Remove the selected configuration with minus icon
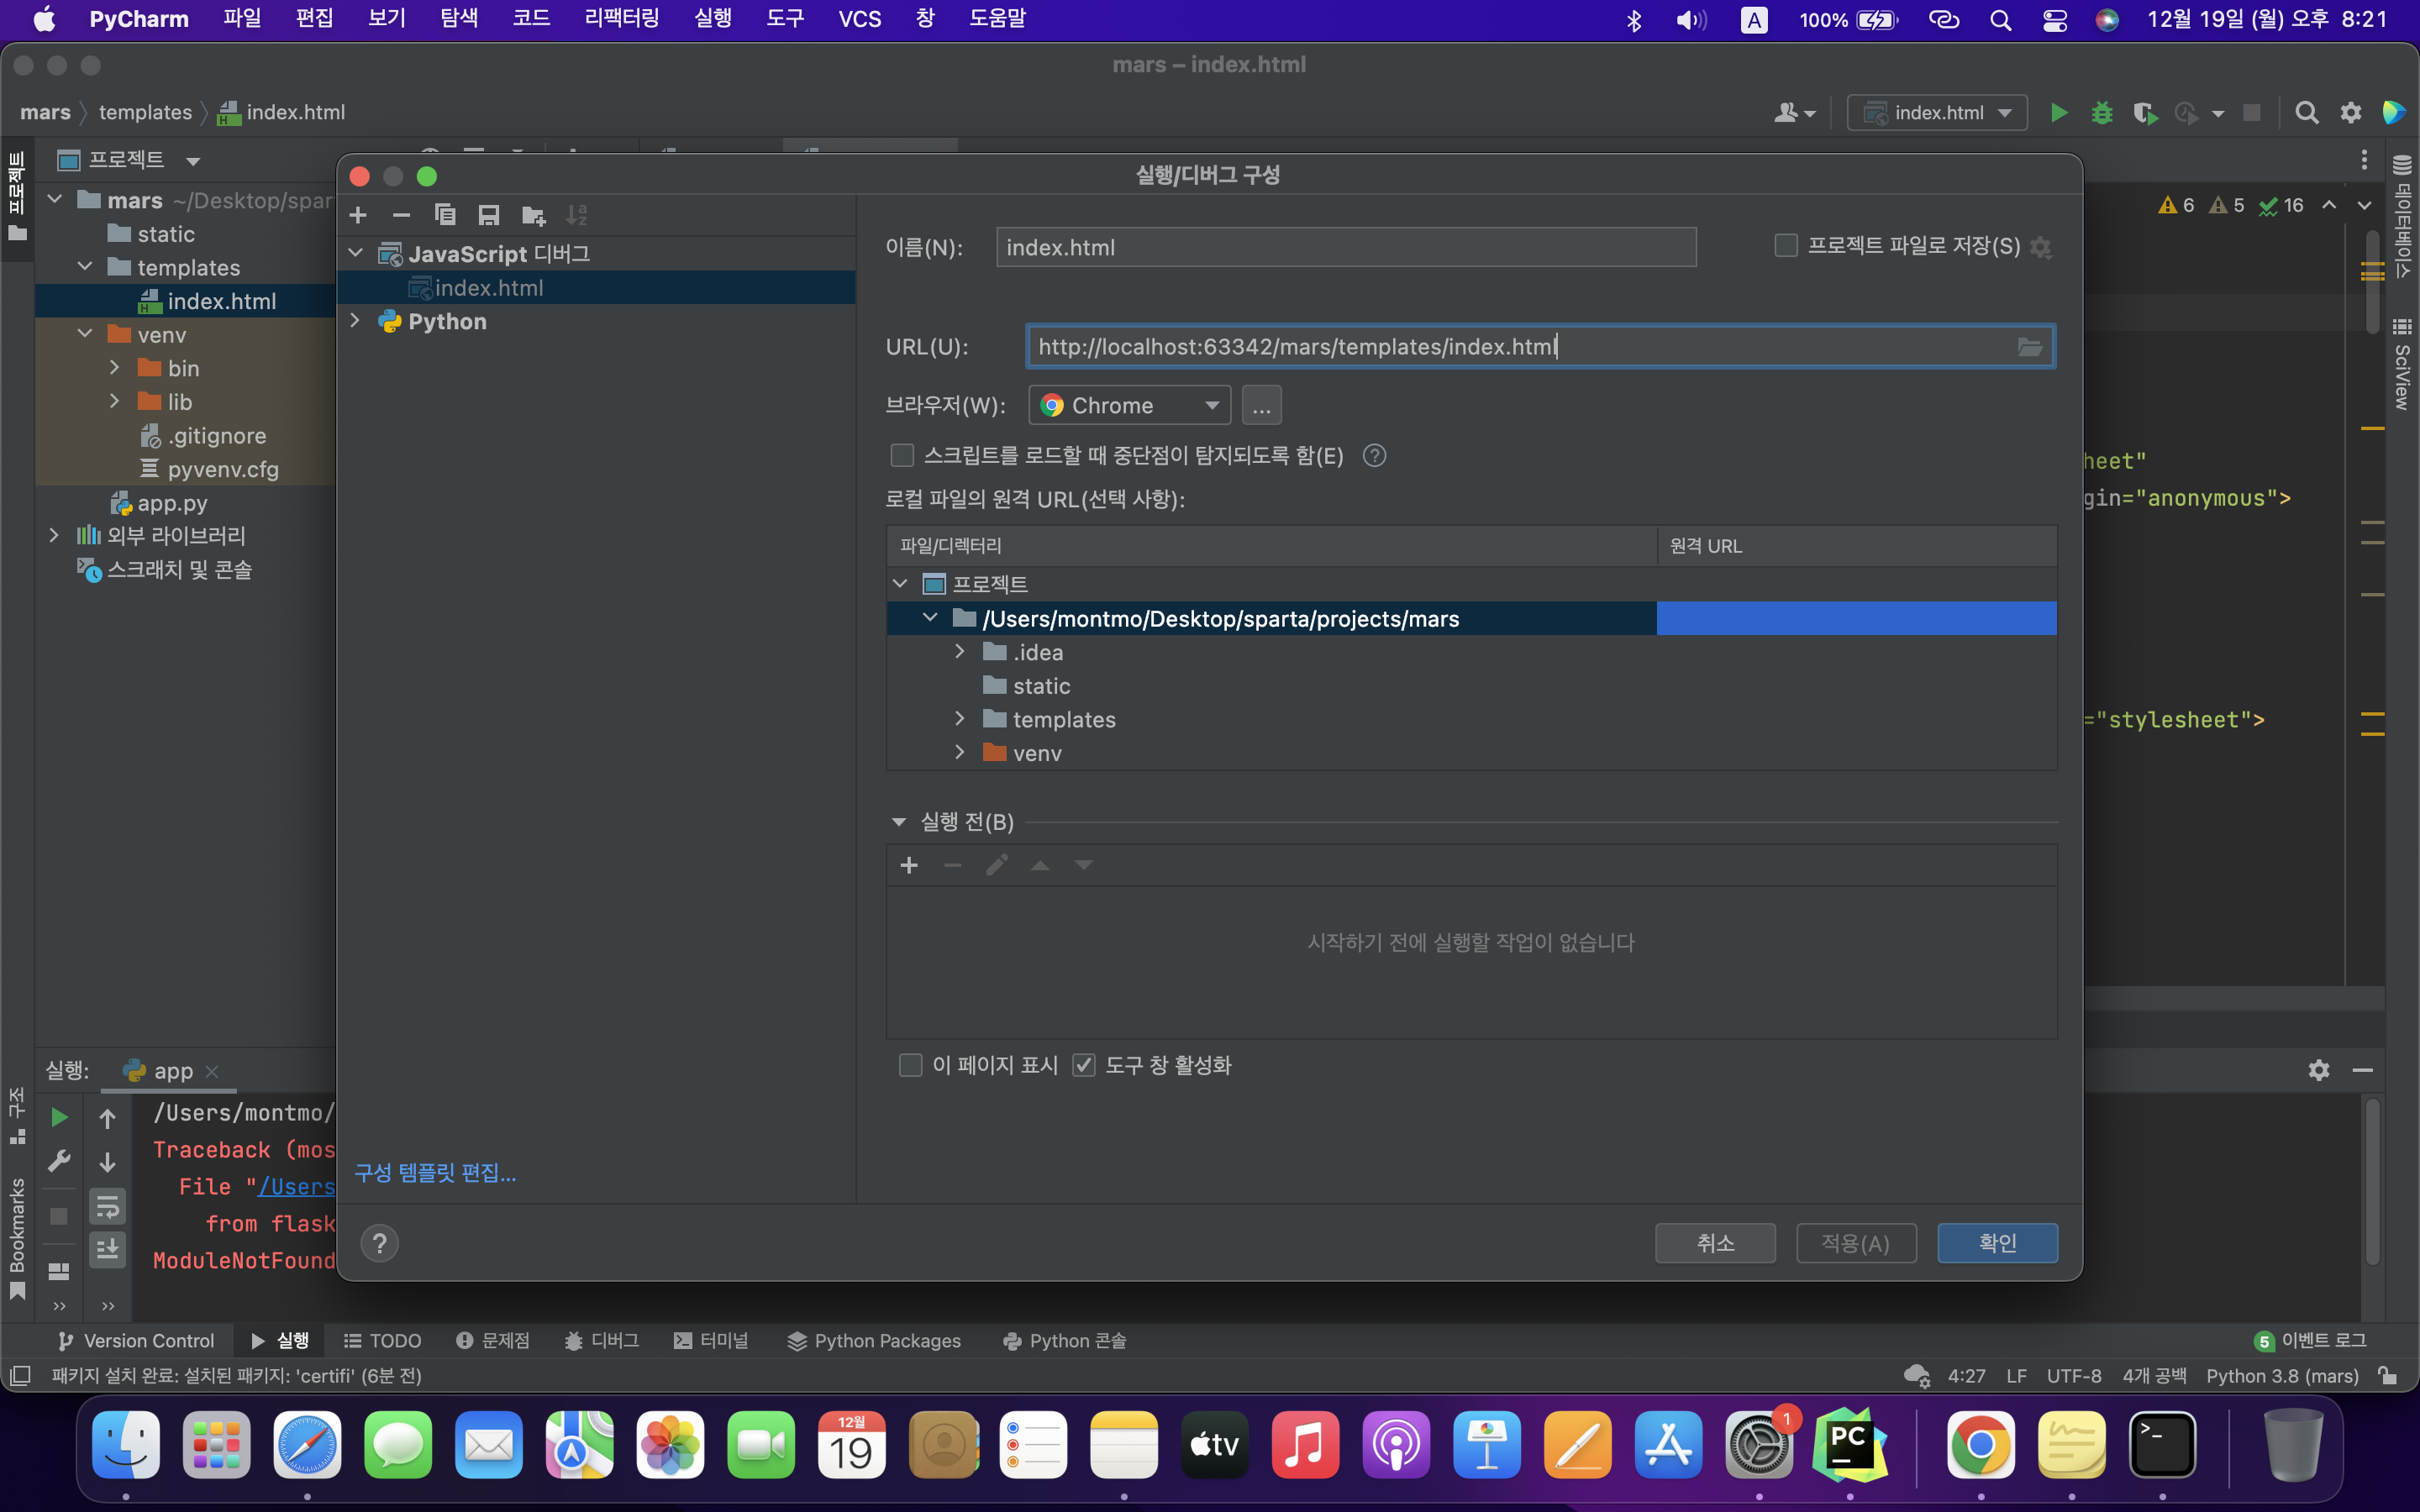This screenshot has height=1512, width=2420. pos(401,215)
